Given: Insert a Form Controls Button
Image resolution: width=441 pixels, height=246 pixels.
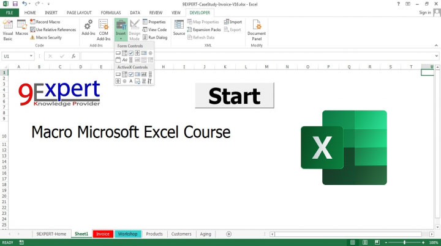Looking at the screenshot, I should tap(118, 53).
